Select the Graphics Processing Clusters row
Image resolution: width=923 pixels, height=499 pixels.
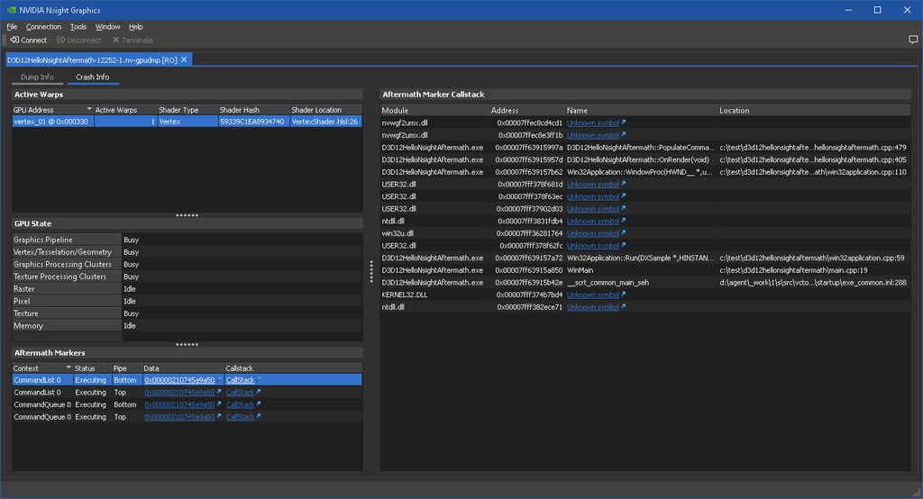[x=187, y=265]
